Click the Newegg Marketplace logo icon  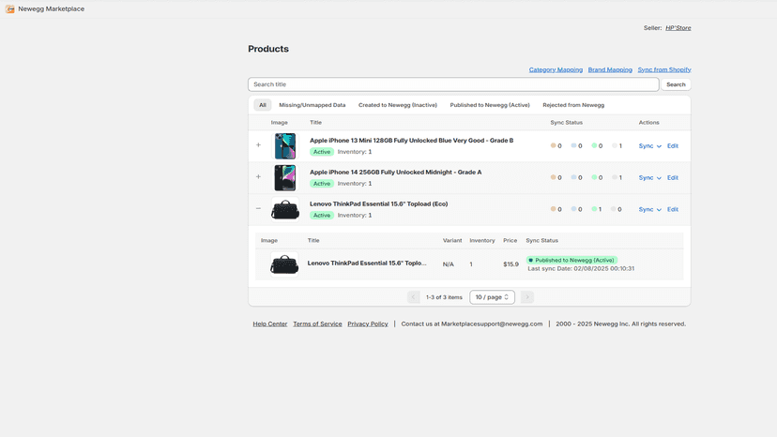(x=10, y=9)
